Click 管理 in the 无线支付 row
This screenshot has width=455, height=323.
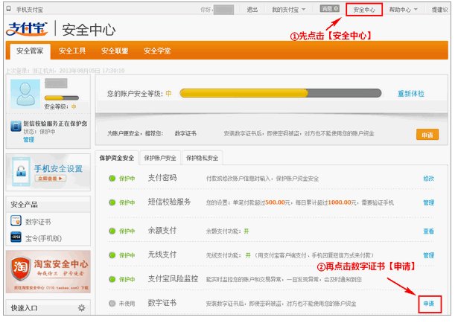[428, 255]
